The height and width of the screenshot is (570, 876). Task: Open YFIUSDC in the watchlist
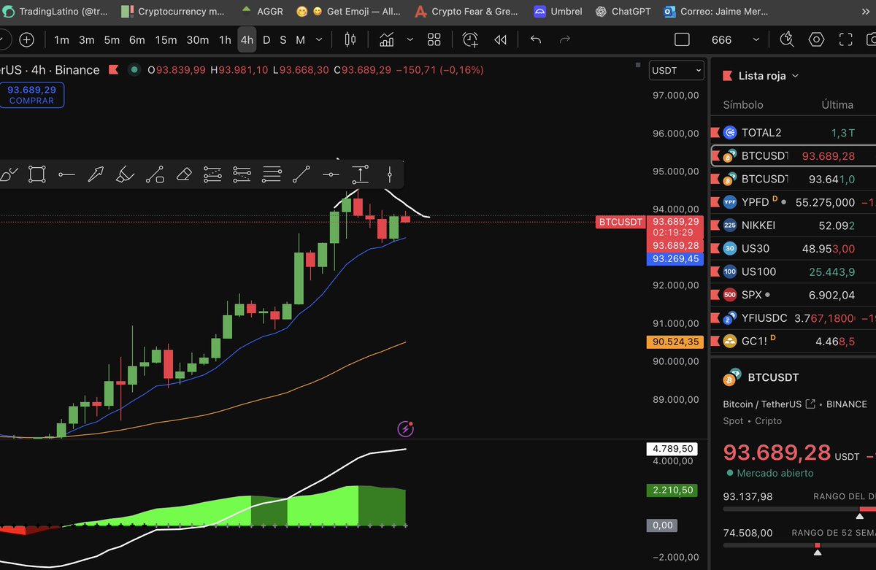pyautogui.click(x=793, y=318)
